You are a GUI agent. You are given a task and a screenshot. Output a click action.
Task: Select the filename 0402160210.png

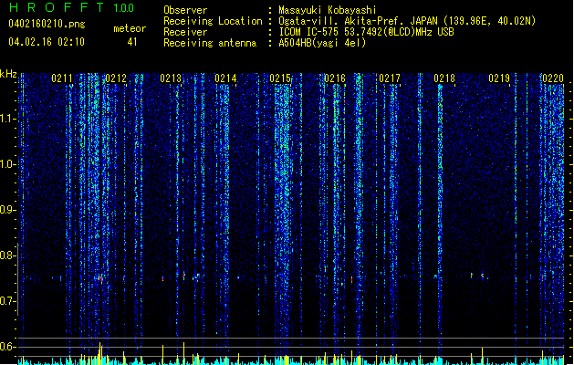click(47, 24)
